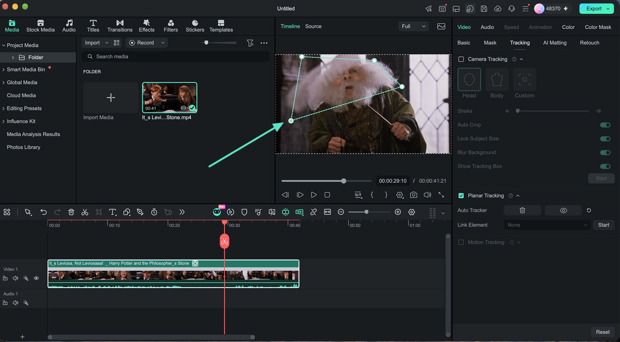Click the Delete trash icon in timeline toolbar
Viewport: 620px width, 342px height.
(71, 212)
